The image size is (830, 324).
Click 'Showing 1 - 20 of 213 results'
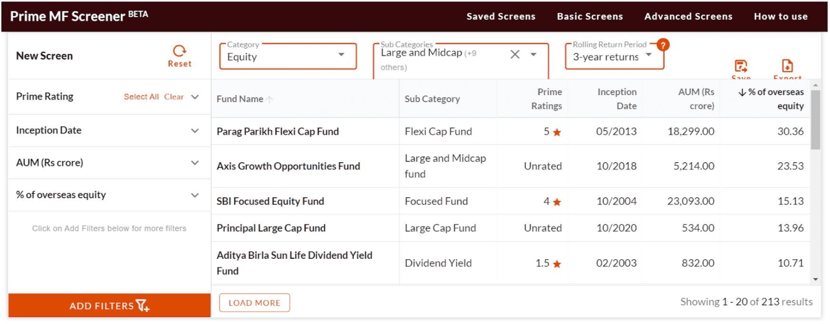point(746,302)
